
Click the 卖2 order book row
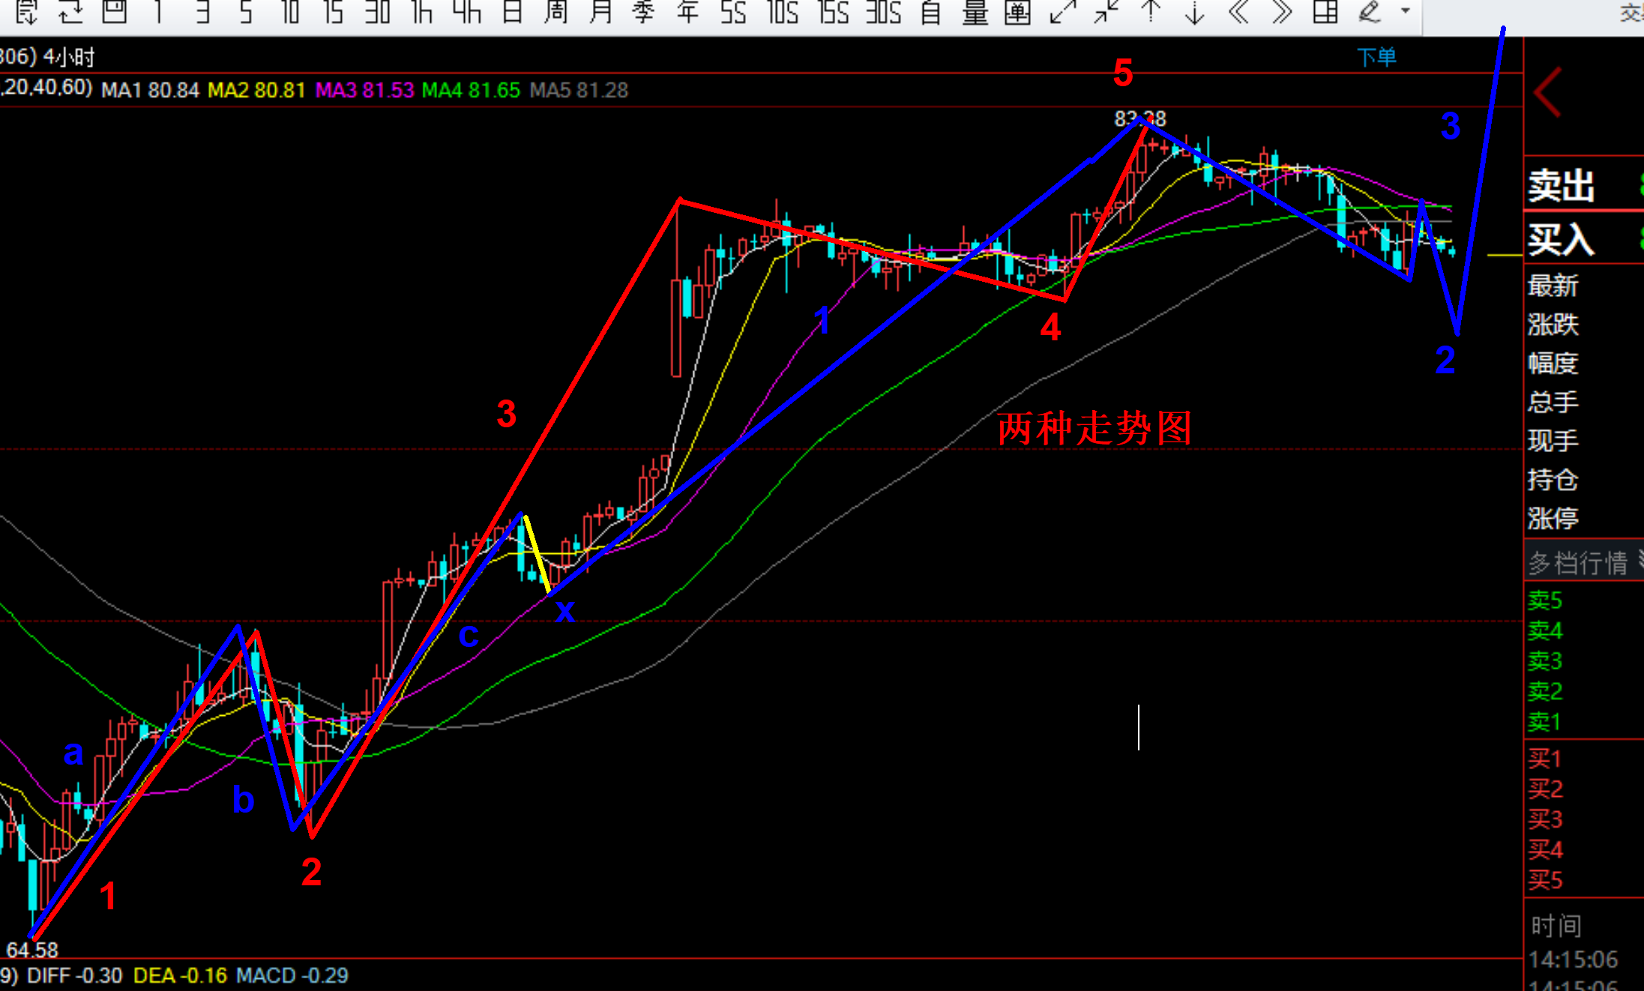[1546, 691]
